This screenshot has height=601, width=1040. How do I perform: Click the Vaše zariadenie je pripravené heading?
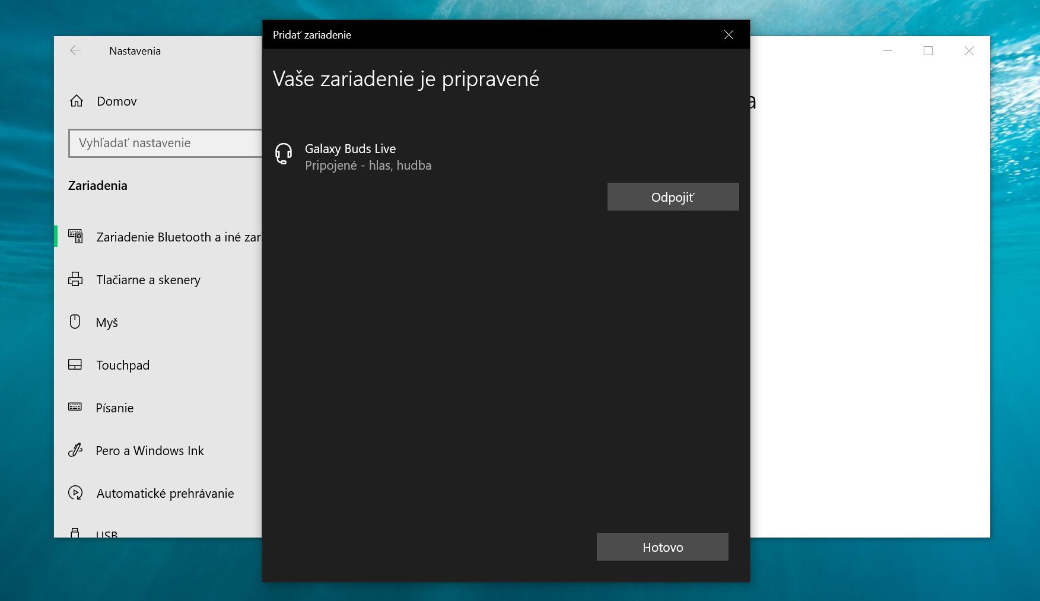click(406, 79)
